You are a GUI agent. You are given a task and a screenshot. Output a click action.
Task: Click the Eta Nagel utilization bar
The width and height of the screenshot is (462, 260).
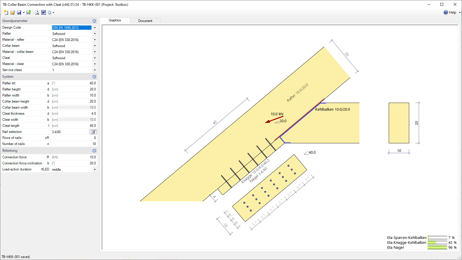point(437,248)
